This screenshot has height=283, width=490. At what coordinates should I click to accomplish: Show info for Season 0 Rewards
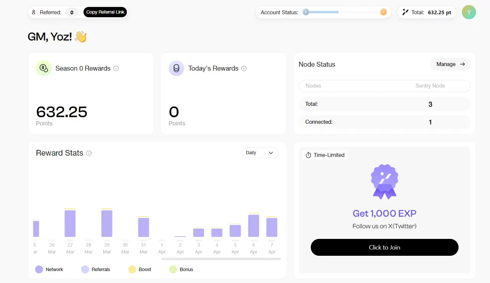116,68
